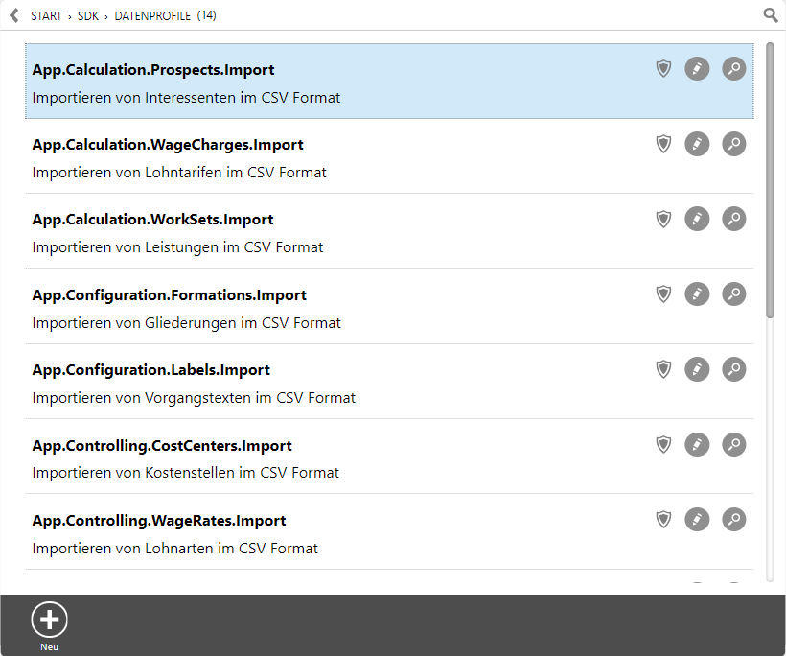The image size is (786, 656).
Task: Open the magnifier icon for App.Calculation.Prospects.Import
Action: pyautogui.click(x=734, y=69)
